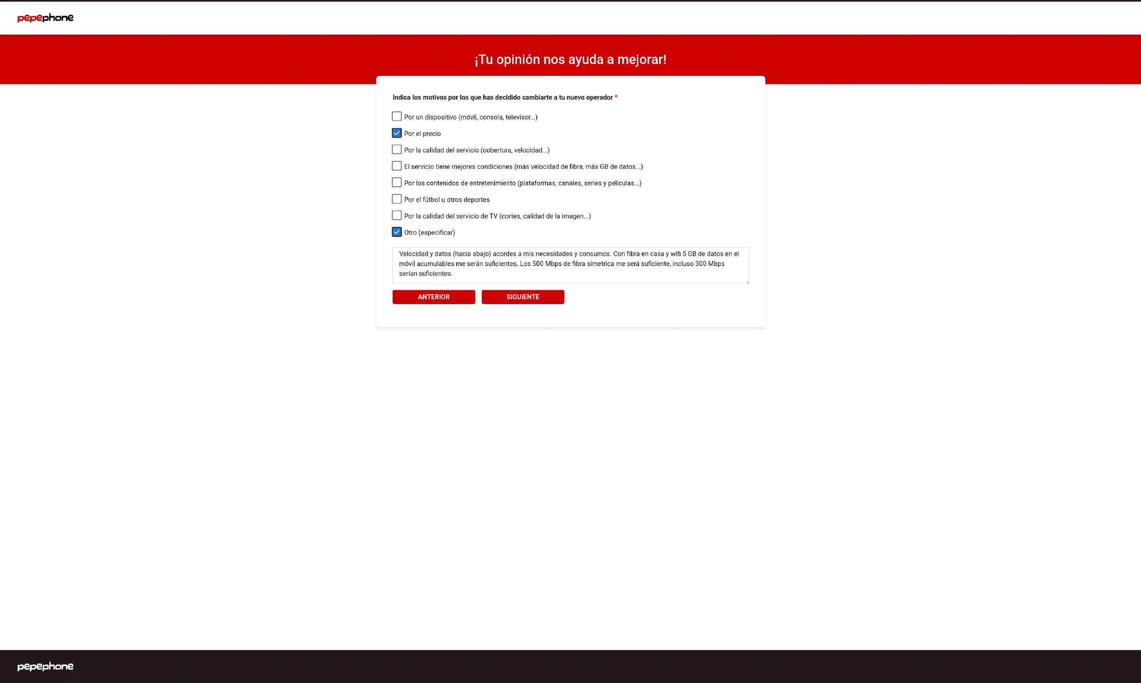Uncheck the 'Por el precio' checkbox
The width and height of the screenshot is (1141, 683).
coord(396,133)
